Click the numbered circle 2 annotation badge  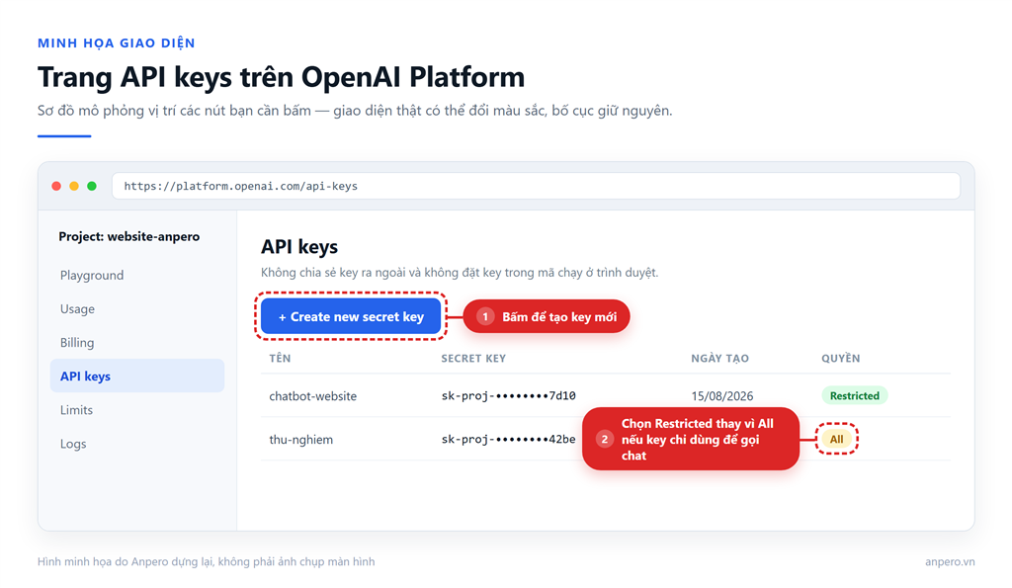(x=604, y=439)
